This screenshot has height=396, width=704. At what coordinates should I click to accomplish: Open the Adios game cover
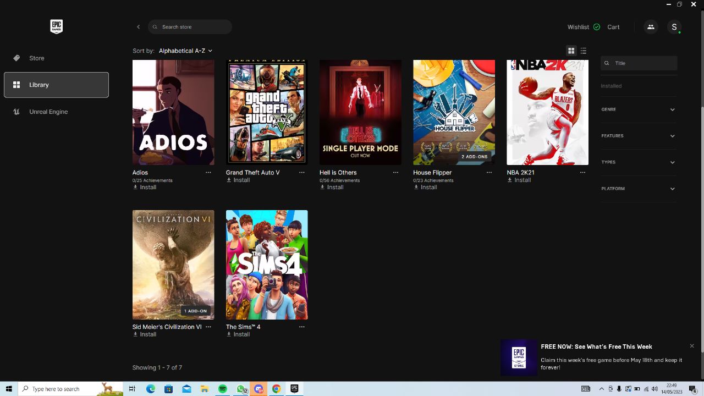(173, 112)
